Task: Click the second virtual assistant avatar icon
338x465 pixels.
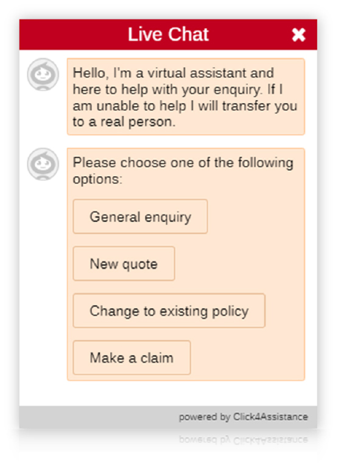Action: pos(43,164)
